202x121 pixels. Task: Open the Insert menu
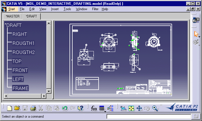(55, 9)
